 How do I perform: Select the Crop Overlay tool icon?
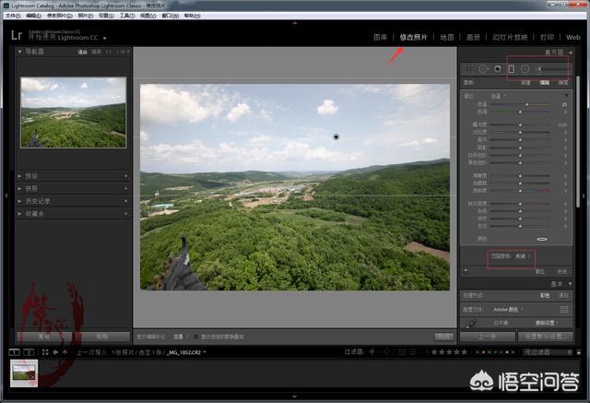(x=468, y=68)
